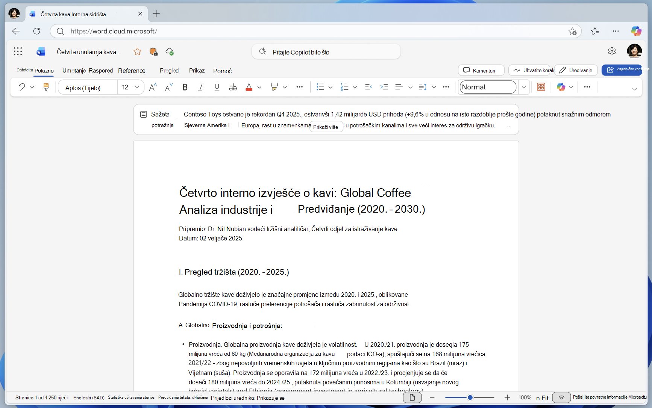
Task: Apply bulleted list
Action: [320, 87]
